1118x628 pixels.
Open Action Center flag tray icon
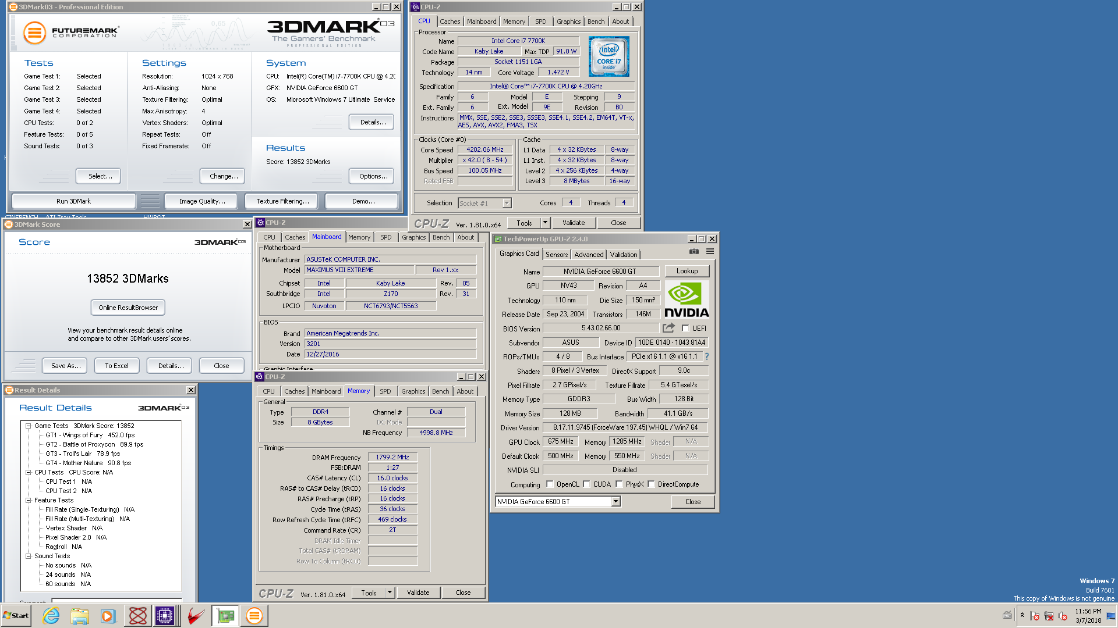1035,616
